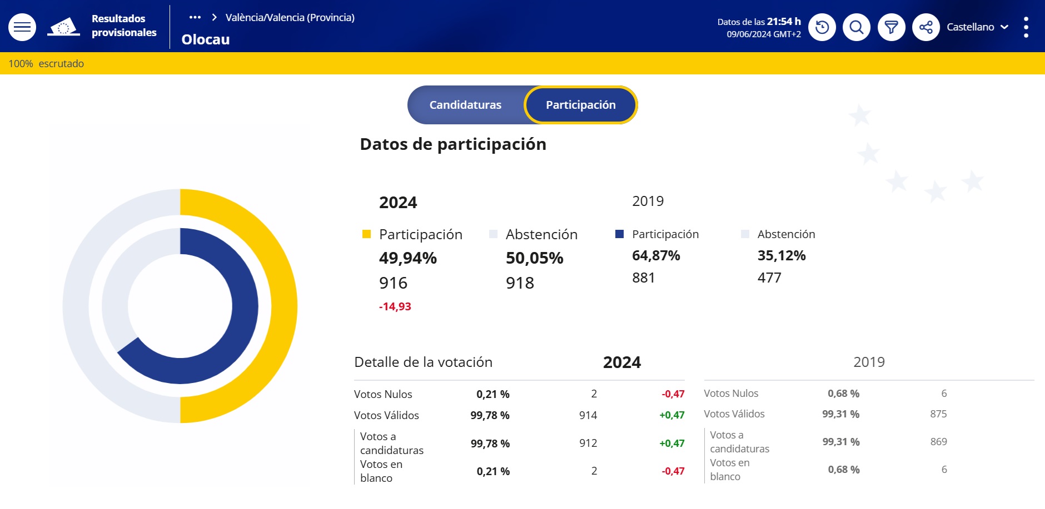The image size is (1045, 509).
Task: Click the yellow 2024 Participación legend square
Action: (x=366, y=234)
